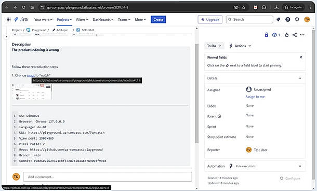Focus the Jira Search field
Image resolution: width=317 pixels, height=191 pixels.
tap(249, 20)
